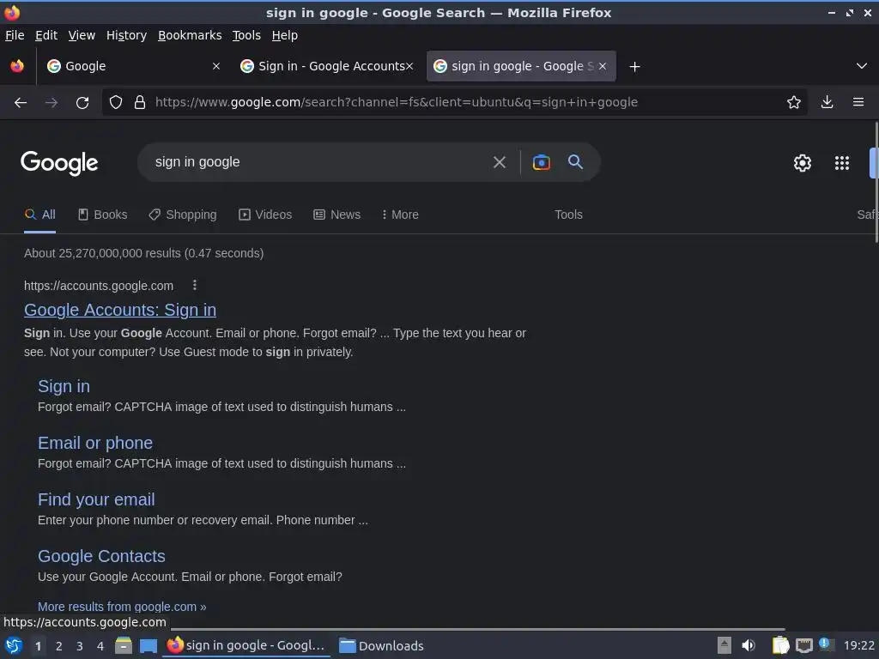Open the clipboard manager tray icon
Viewport: 879px width, 659px height.
point(780,645)
